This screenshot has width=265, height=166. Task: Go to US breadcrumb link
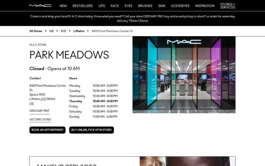(x=52, y=31)
